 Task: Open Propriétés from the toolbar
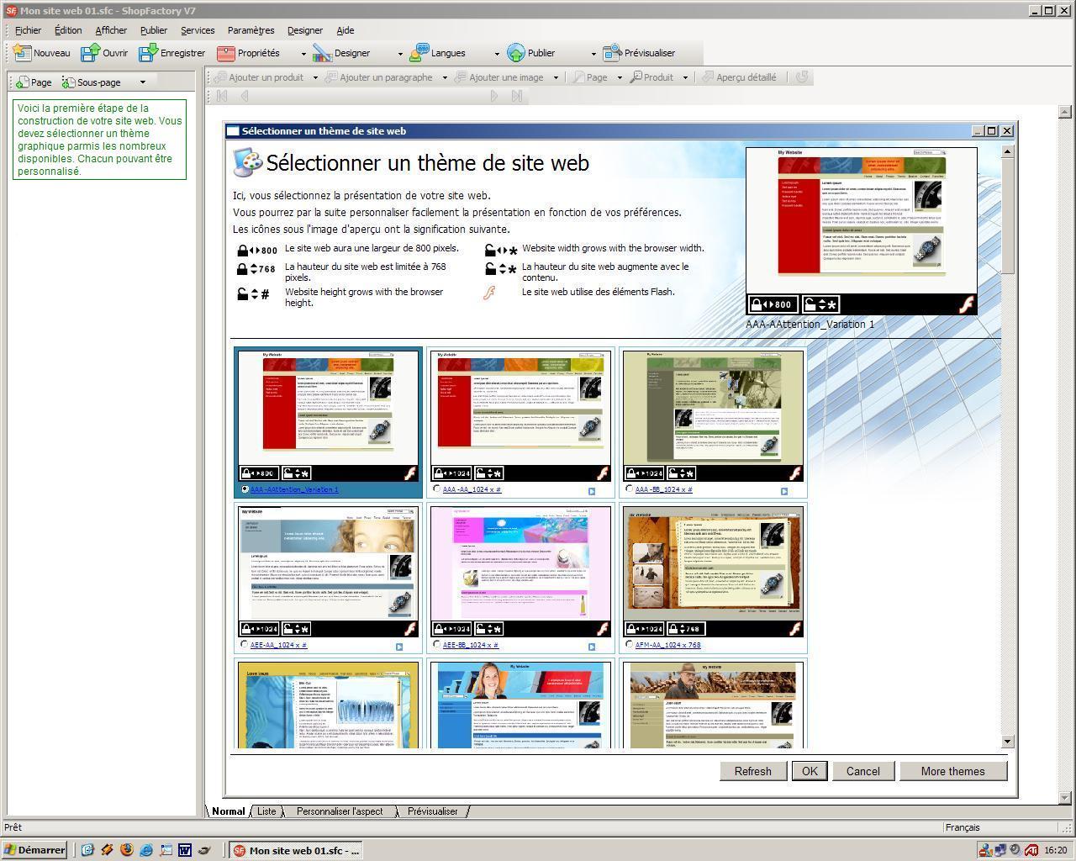click(x=225, y=53)
